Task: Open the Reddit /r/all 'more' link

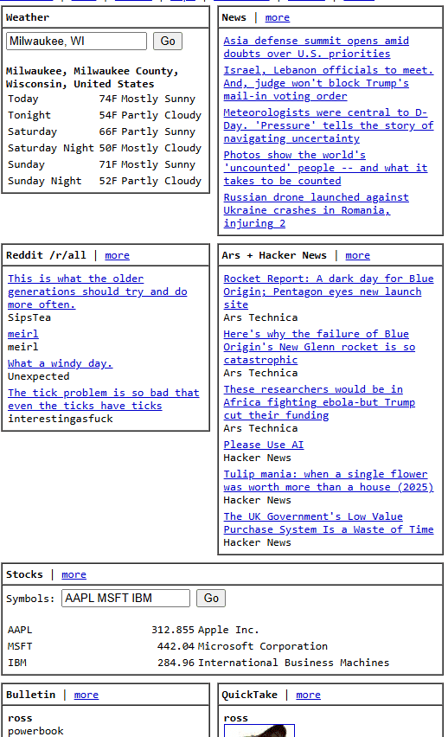Action: click(117, 255)
